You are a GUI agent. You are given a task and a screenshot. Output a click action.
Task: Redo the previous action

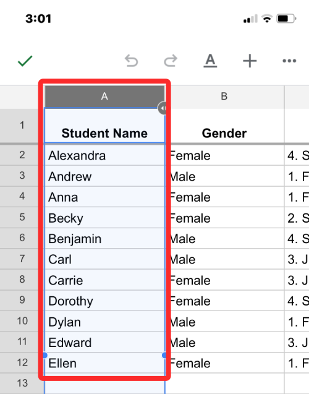point(171,61)
